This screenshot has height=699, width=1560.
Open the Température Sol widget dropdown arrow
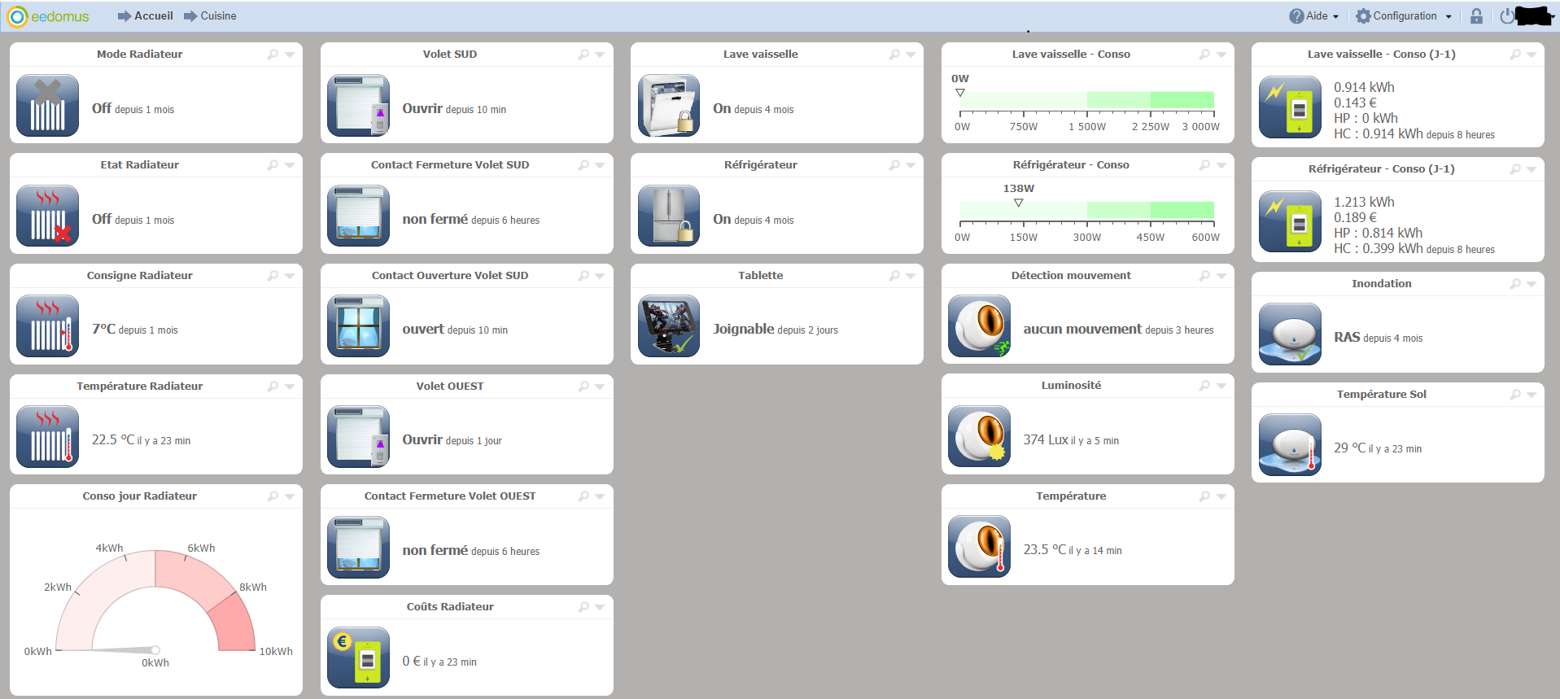click(x=1532, y=395)
